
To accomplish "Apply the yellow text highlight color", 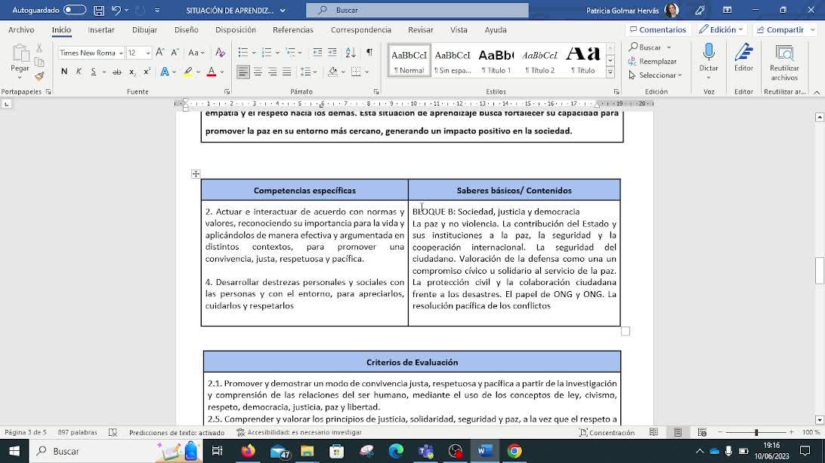I will [x=188, y=72].
